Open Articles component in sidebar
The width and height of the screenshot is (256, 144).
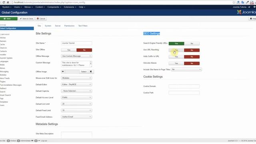(3, 38)
